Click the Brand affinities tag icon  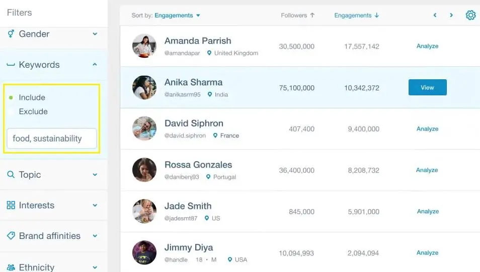pyautogui.click(x=11, y=236)
